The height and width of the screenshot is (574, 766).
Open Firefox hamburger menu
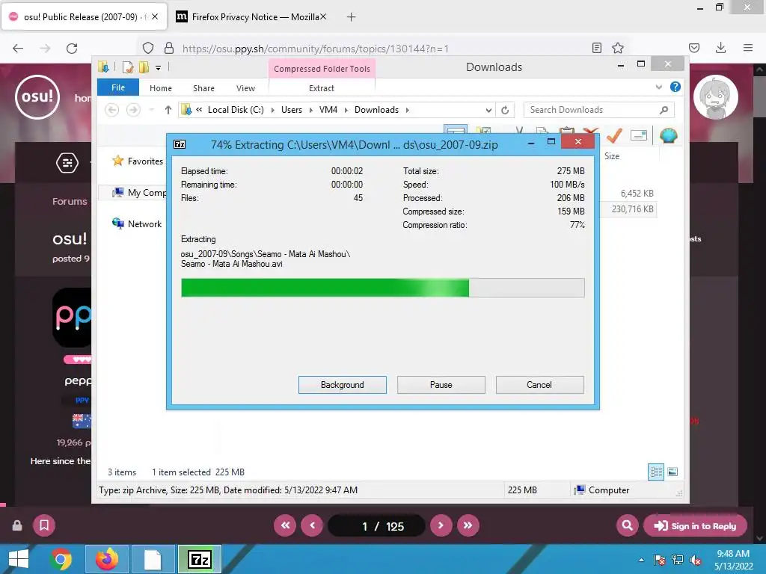[x=748, y=48]
